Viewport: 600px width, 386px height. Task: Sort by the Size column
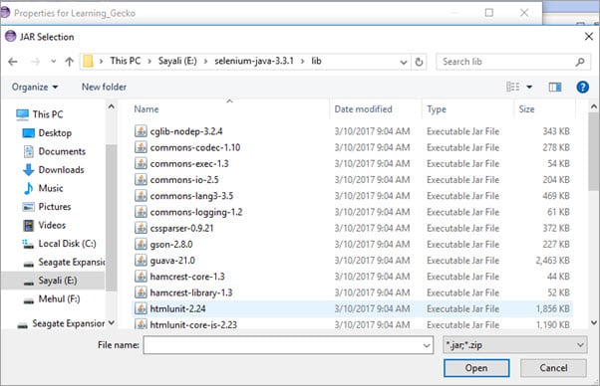pyautogui.click(x=526, y=109)
